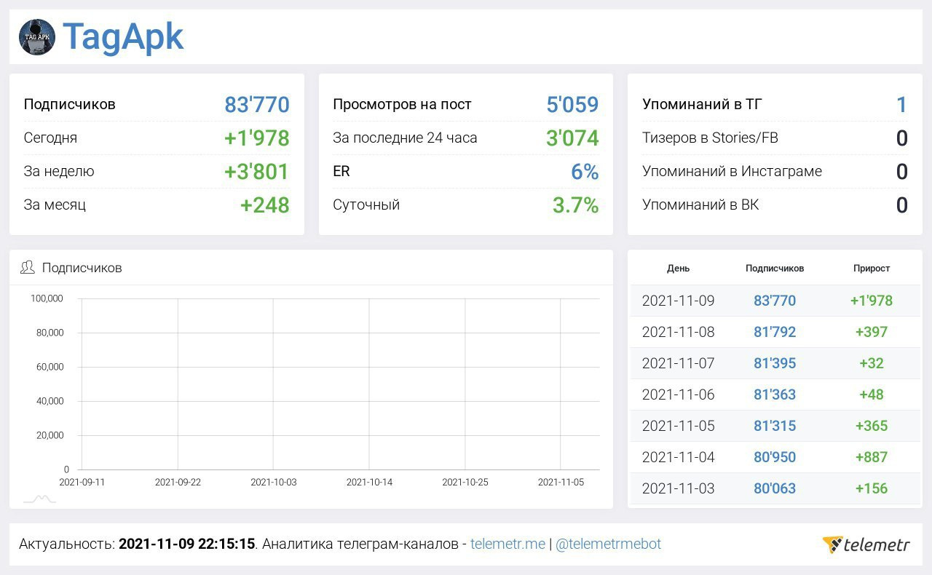The height and width of the screenshot is (575, 932).
Task: Select the 2021-11-06 date in the table
Action: pos(678,394)
